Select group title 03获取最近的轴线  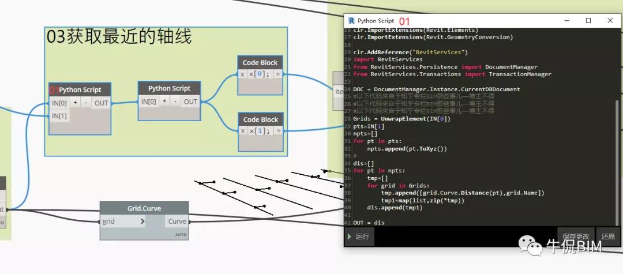coord(119,37)
